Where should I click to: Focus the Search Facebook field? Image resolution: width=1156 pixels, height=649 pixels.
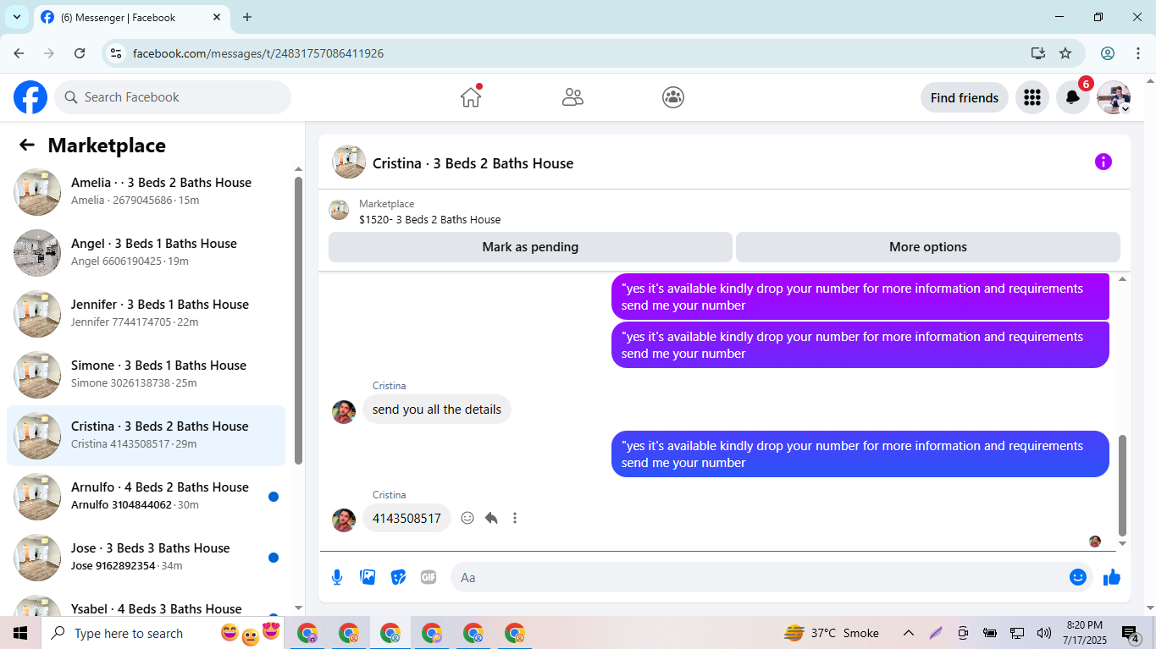173,97
